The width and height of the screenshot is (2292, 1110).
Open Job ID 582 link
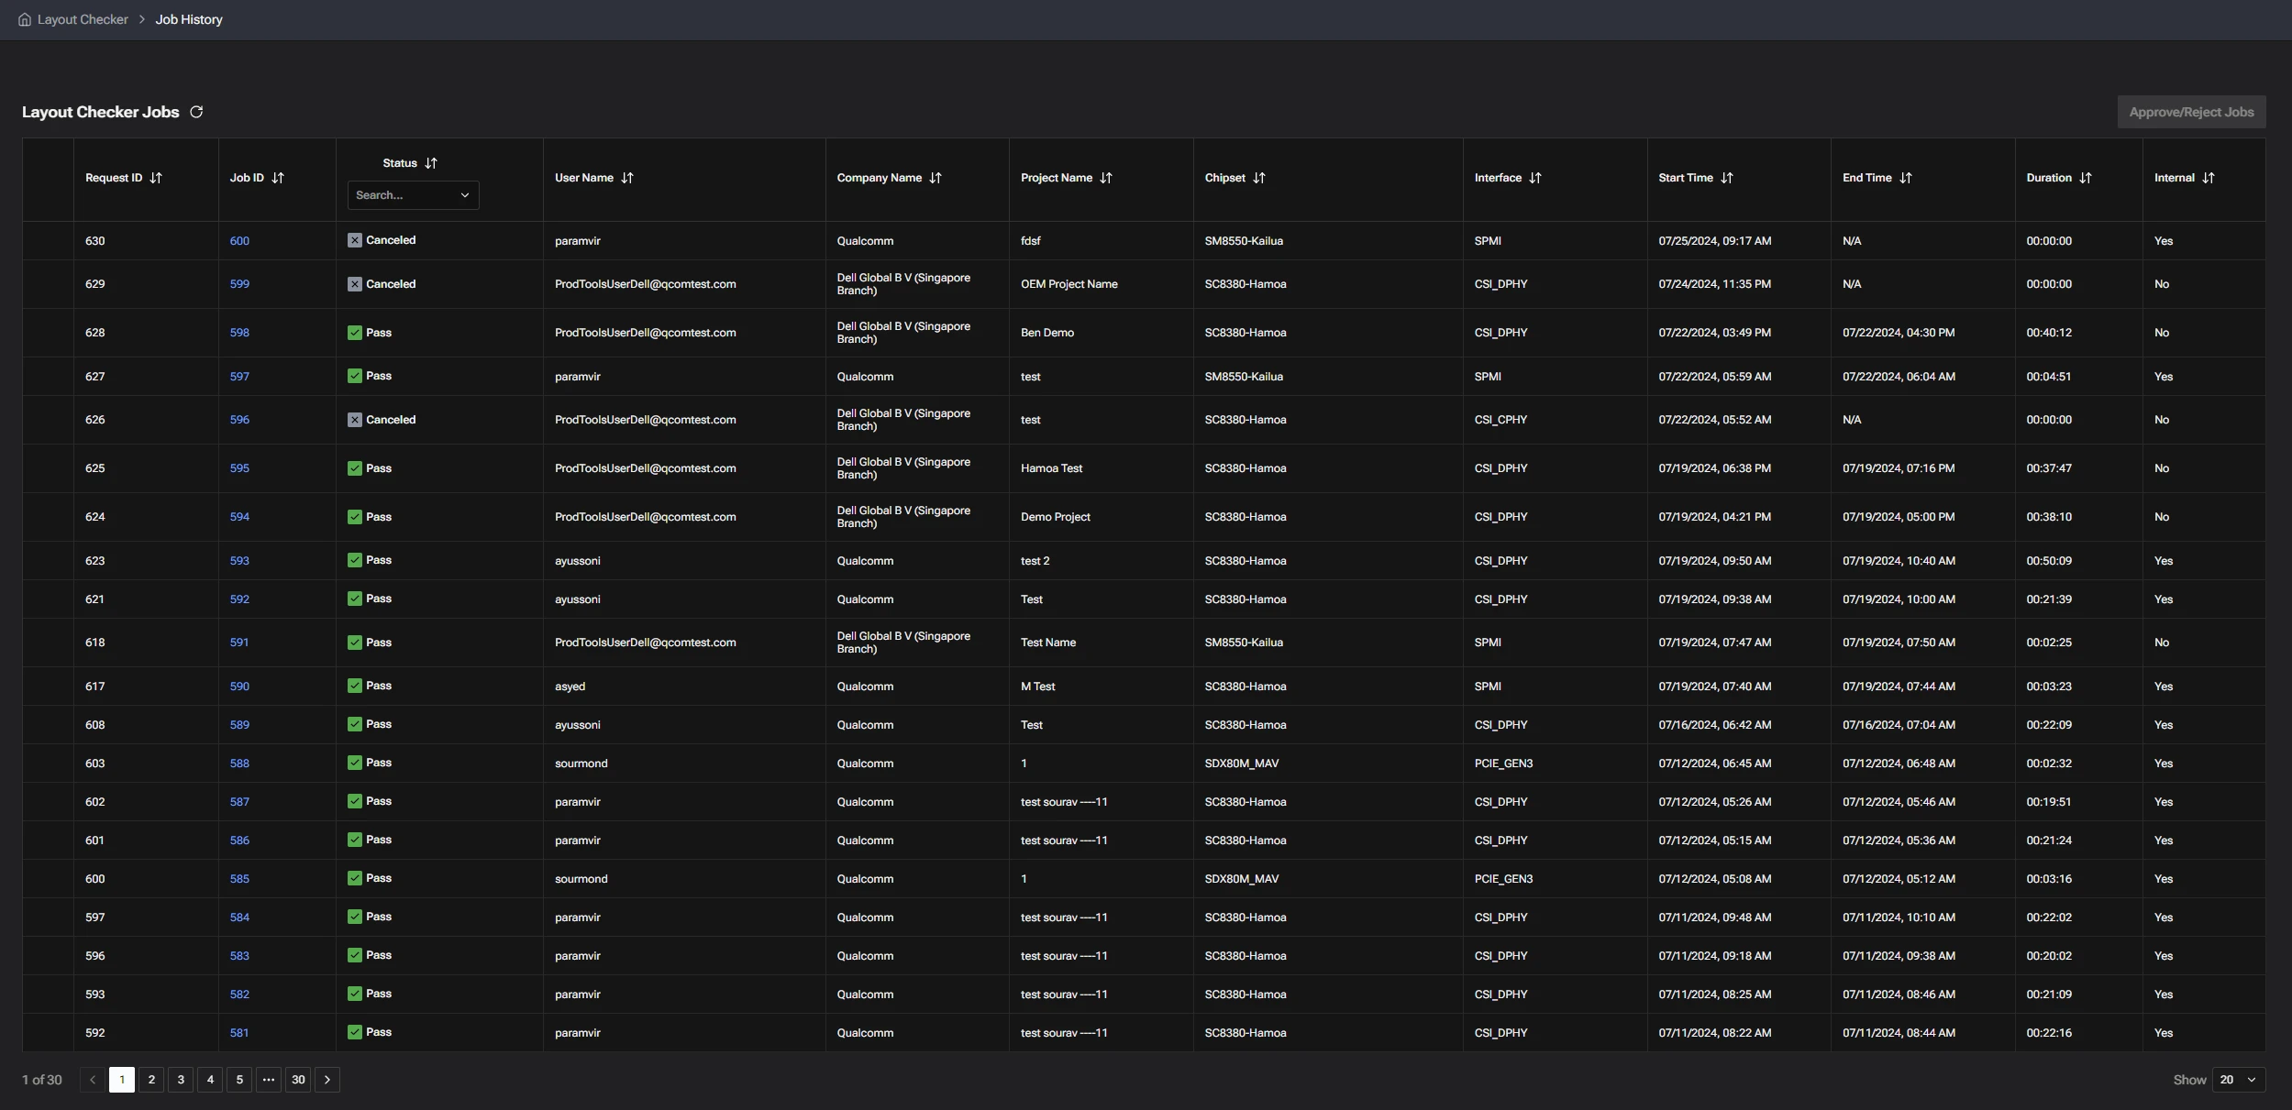tap(239, 995)
